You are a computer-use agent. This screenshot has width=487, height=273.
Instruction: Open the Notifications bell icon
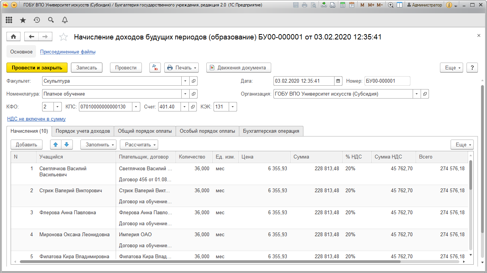[x=65, y=20]
